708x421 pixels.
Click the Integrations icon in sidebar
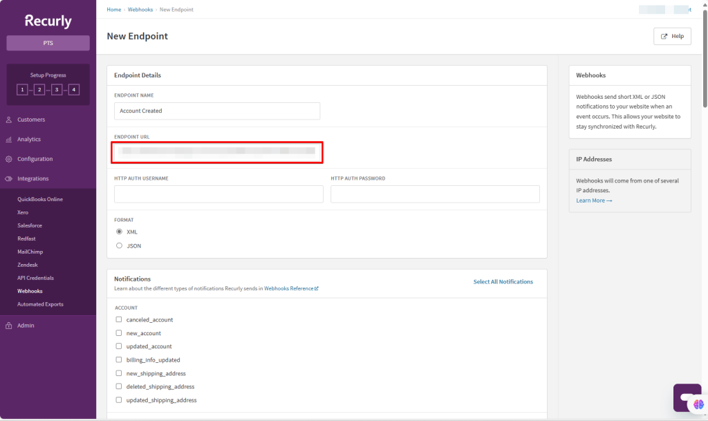point(9,178)
